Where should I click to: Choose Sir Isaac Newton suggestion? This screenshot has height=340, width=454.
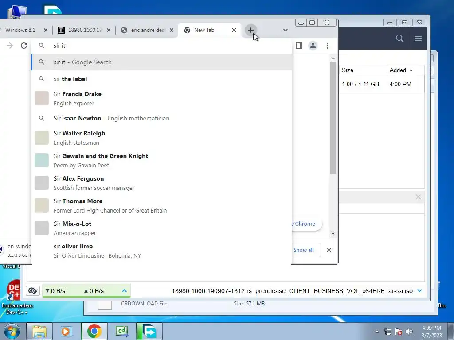(161, 118)
